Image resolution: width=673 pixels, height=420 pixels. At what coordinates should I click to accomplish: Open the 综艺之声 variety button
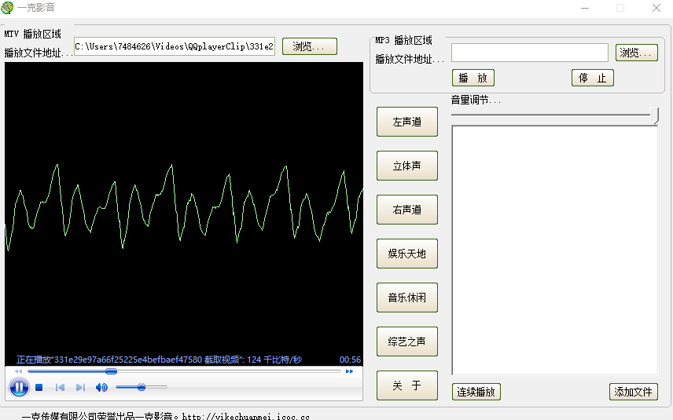407,341
